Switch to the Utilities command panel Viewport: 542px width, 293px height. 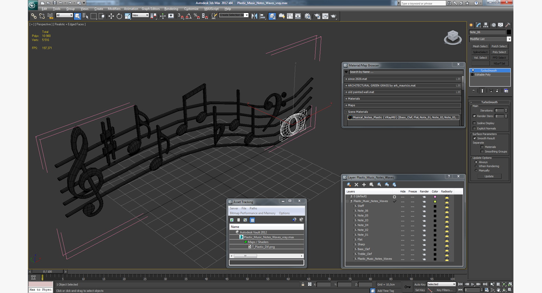pyautogui.click(x=508, y=25)
